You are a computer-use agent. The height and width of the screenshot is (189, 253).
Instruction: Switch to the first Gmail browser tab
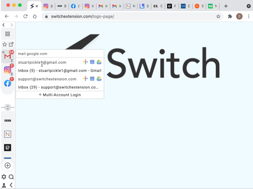click(x=103, y=6)
